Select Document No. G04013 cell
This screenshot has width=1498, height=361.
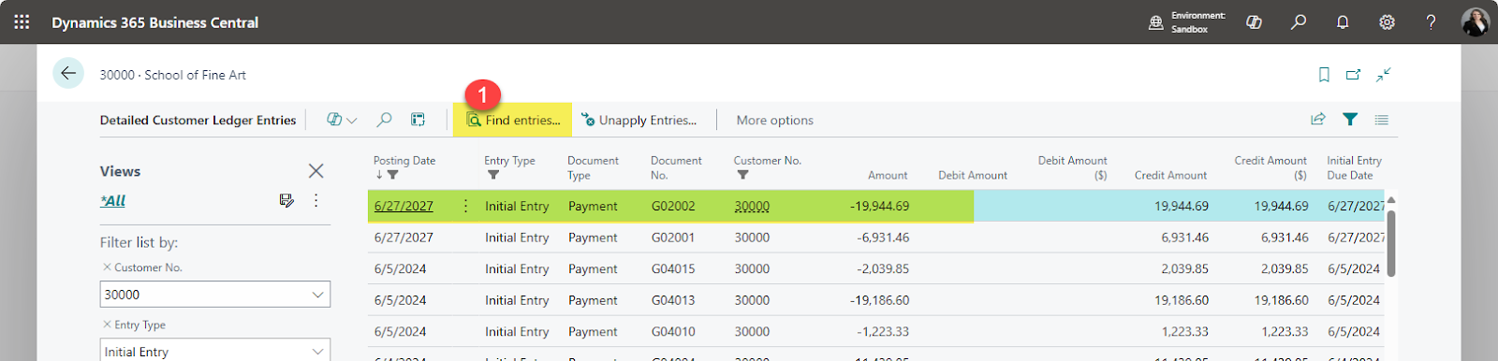[x=673, y=300]
